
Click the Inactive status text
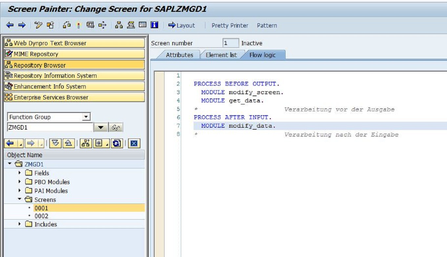click(x=252, y=43)
